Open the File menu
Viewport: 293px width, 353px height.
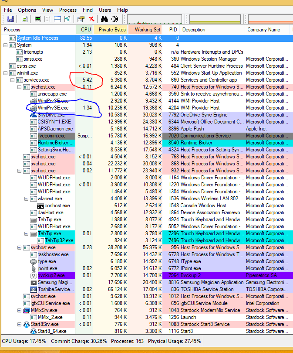(8, 10)
